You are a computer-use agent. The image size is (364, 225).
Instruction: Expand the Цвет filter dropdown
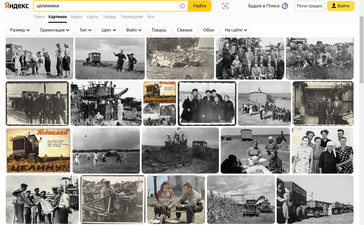coord(109,30)
